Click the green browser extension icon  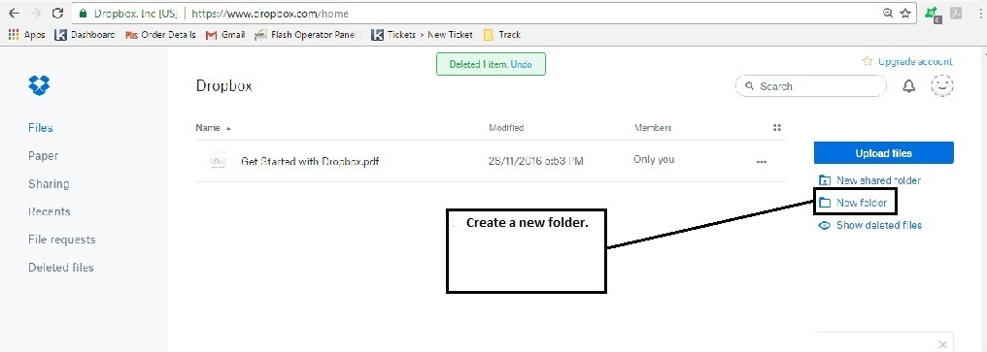coord(934,14)
